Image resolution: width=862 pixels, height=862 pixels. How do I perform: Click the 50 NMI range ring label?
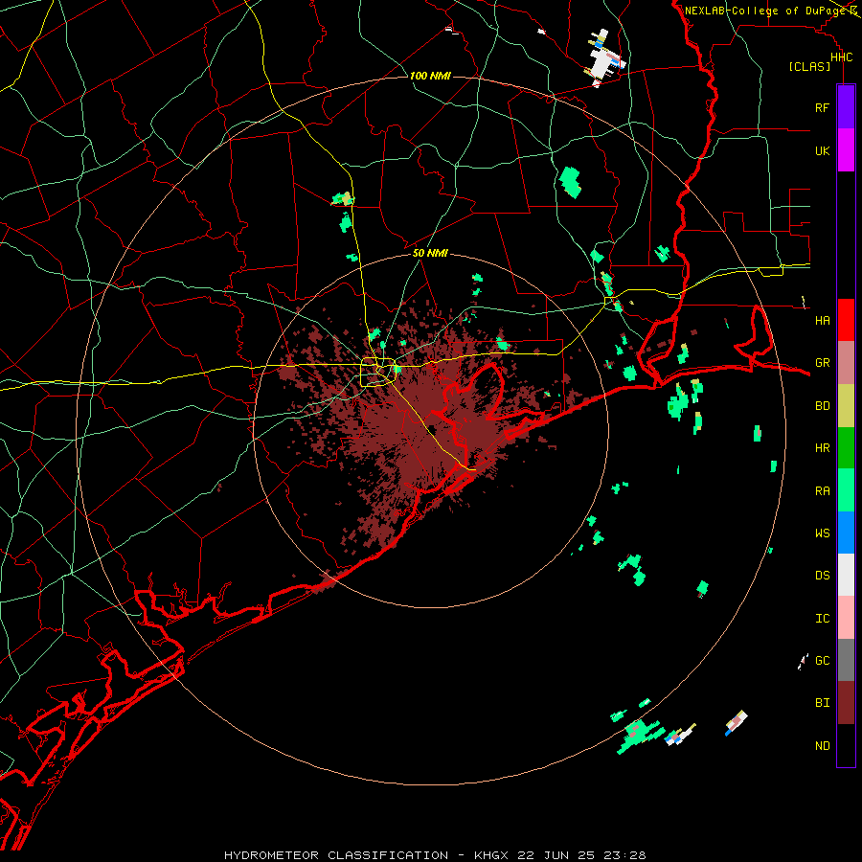[x=430, y=253]
